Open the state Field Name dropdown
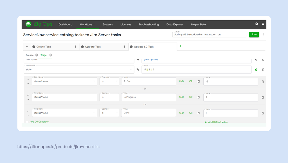Screen dimensions: 288x163 [79, 70]
